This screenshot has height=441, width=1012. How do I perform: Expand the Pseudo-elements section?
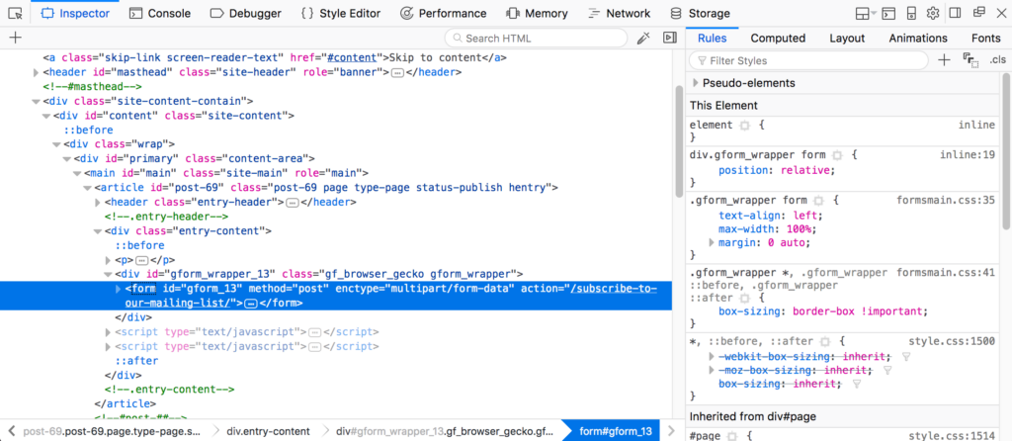696,83
